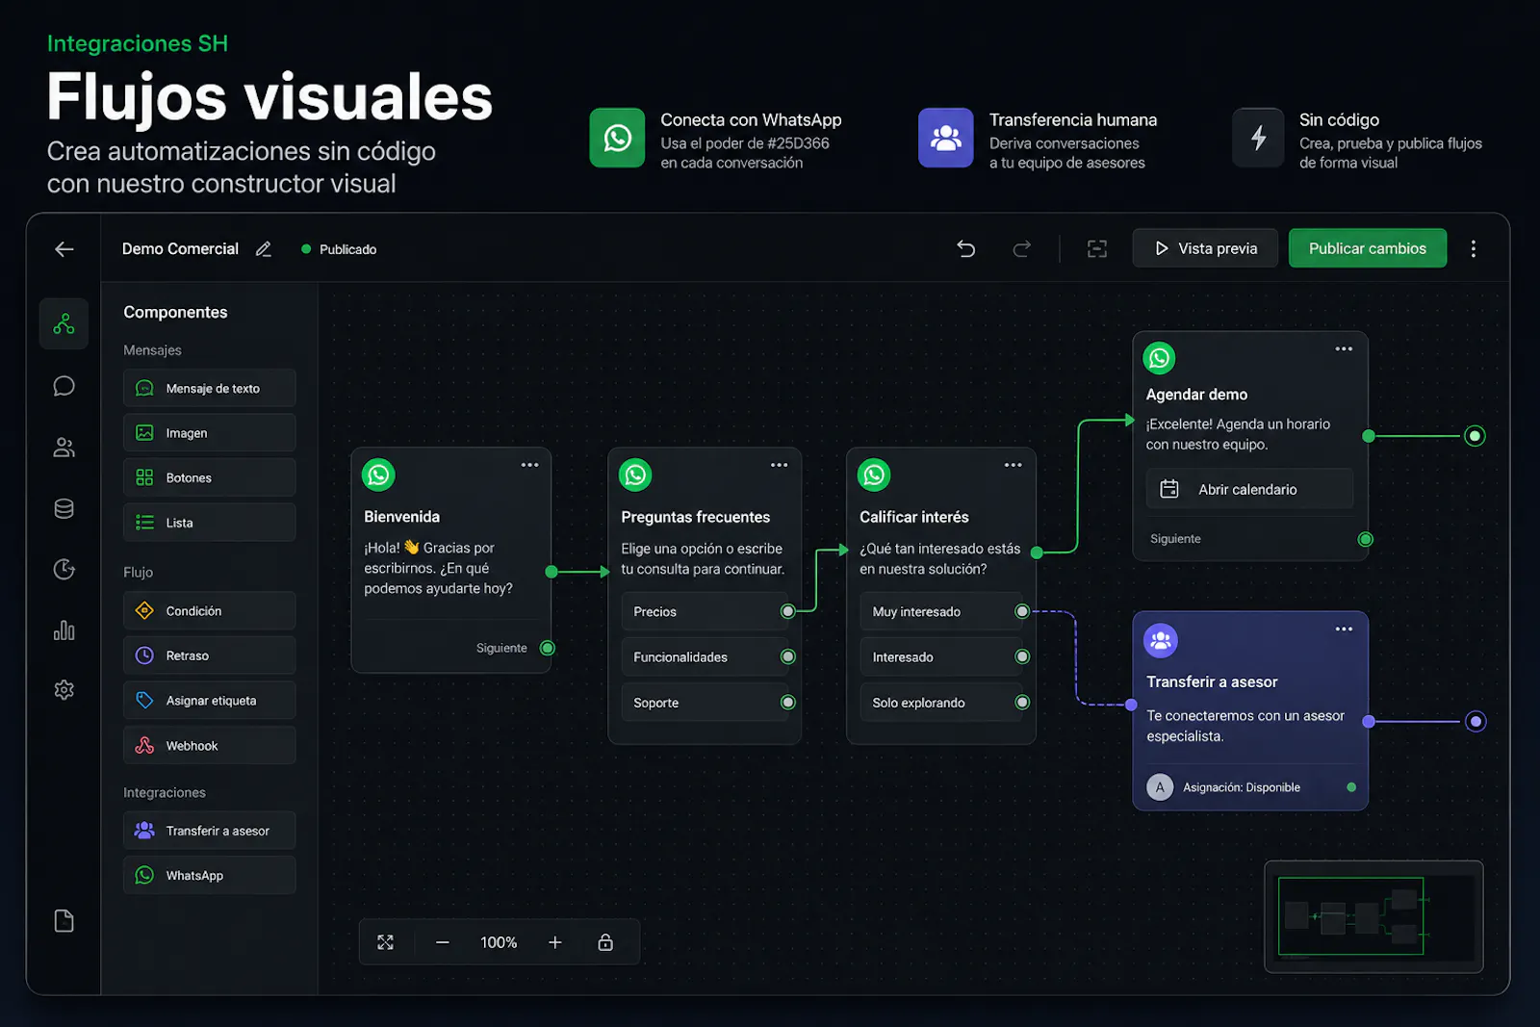Click WhatsApp icon on Agendar demo node
The image size is (1540, 1027).
point(1160,358)
